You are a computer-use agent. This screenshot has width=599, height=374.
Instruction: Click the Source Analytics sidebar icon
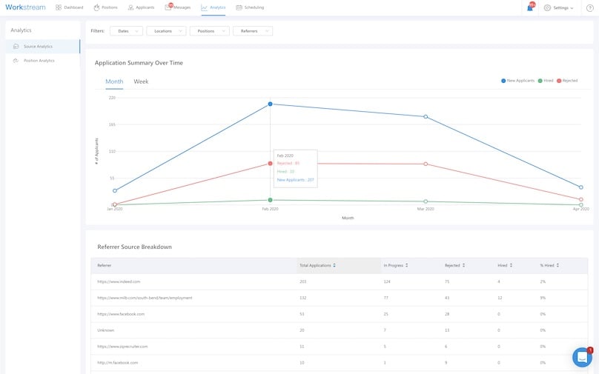[16, 46]
